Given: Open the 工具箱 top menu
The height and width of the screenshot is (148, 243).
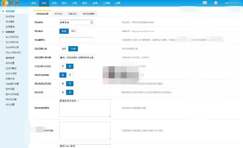Looking at the screenshot, I should [x=106, y=3].
